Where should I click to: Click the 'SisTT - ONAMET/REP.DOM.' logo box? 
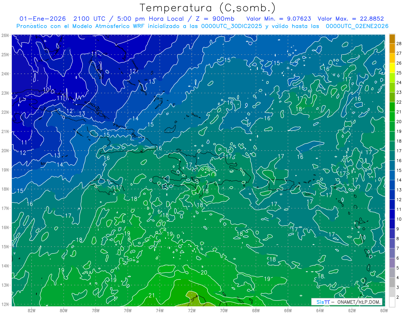pos(346,302)
